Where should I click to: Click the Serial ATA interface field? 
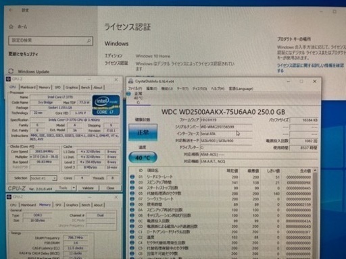click(x=226, y=134)
